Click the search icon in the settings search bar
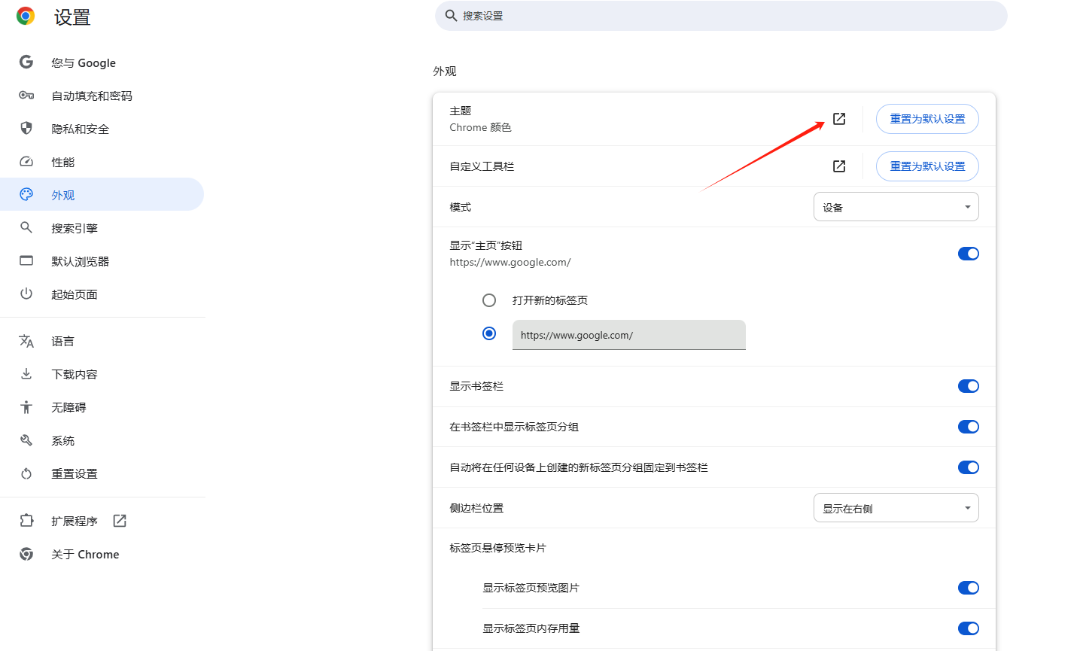The width and height of the screenshot is (1080, 651). click(x=451, y=16)
